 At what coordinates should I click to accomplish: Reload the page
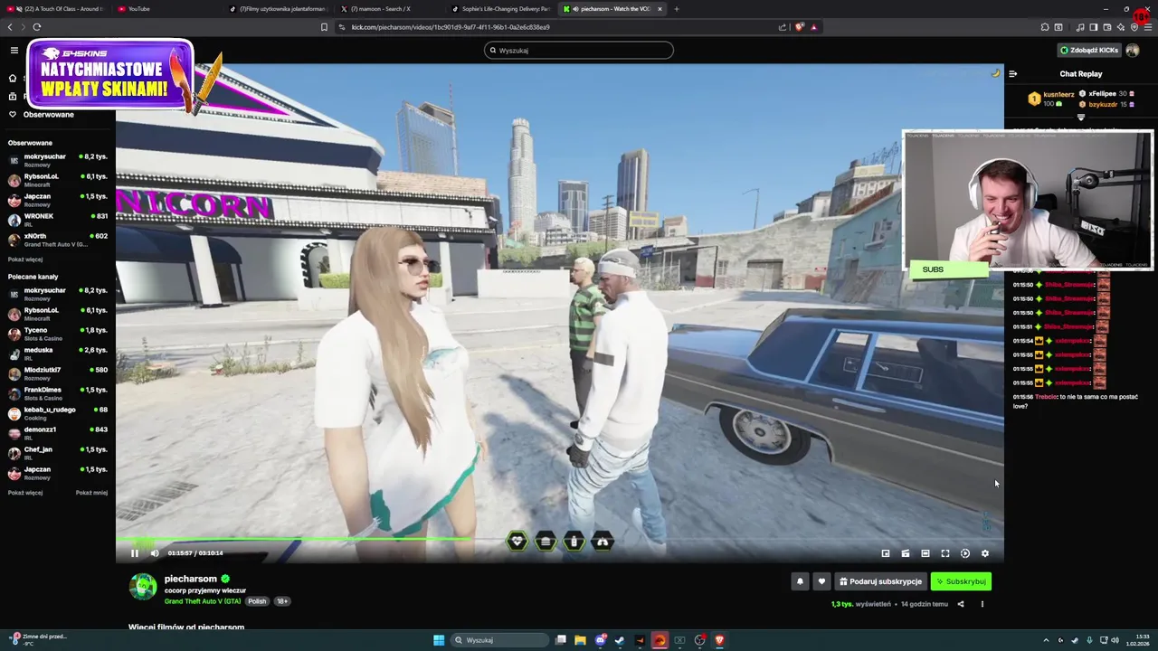[37, 27]
